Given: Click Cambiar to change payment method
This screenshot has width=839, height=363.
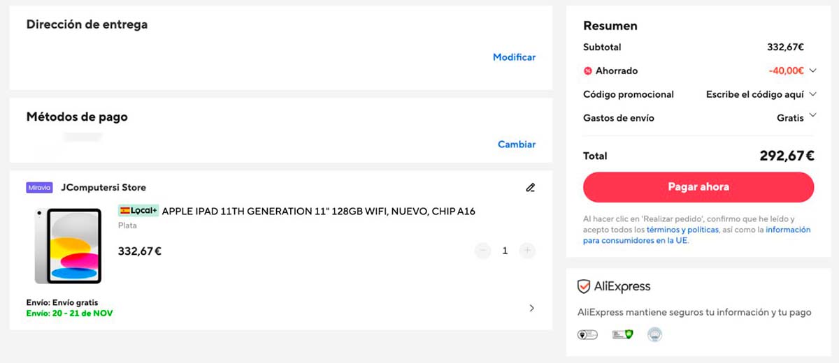Looking at the screenshot, I should pyautogui.click(x=516, y=145).
